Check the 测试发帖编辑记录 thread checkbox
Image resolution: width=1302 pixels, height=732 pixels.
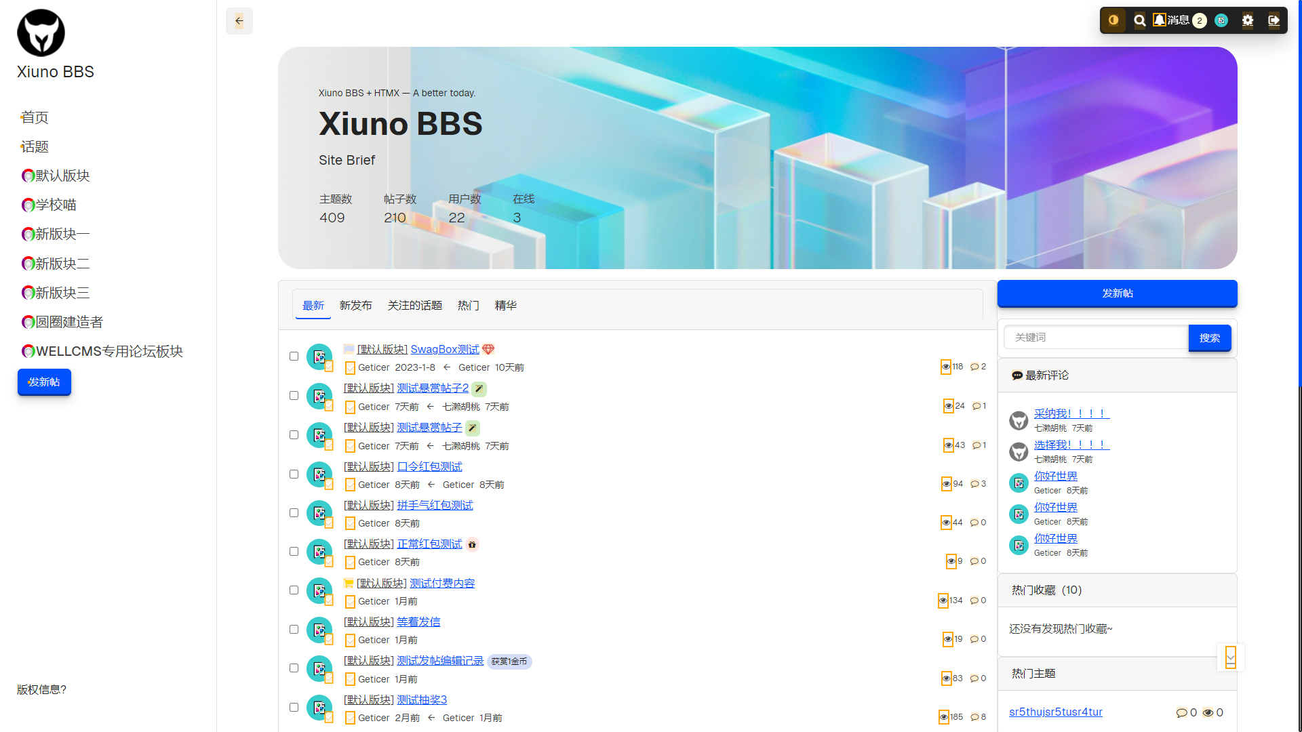tap(294, 668)
